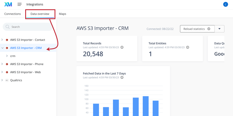Screen dimensions: 233x116
Task: Select the Data overview tab
Action: tap(40, 14)
